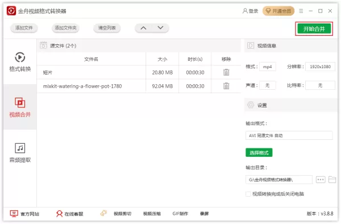This screenshot has width=341, height=224.
Task: Move selected file up with up arrow
Action: (143, 28)
